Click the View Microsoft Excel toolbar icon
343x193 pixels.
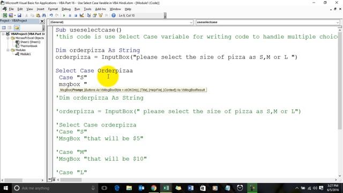[5, 16]
